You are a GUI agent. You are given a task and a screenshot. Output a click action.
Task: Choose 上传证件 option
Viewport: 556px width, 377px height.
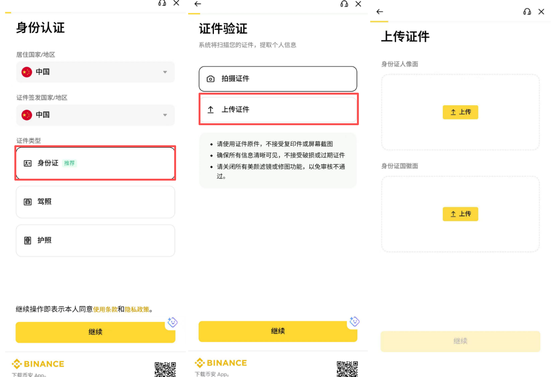pyautogui.click(x=278, y=109)
